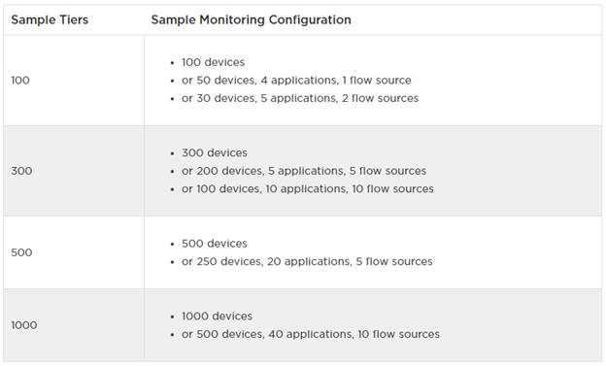Click the '500 devices' bullet item
This screenshot has height=367, width=606.
(214, 244)
